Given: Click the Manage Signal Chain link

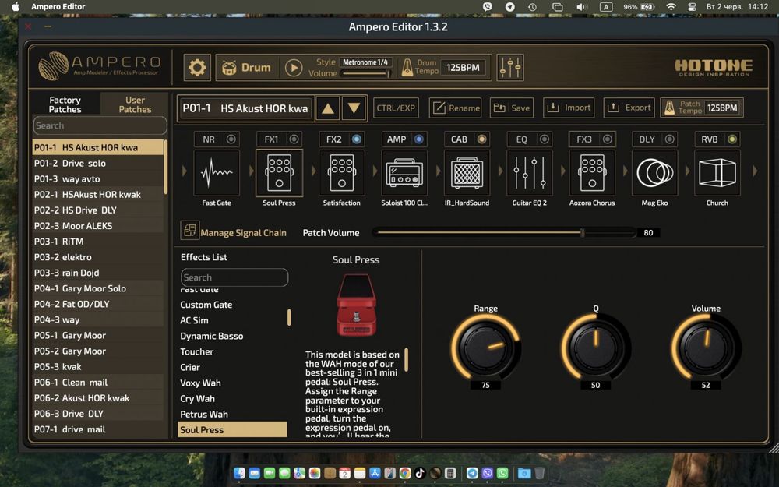Looking at the screenshot, I should point(243,232).
